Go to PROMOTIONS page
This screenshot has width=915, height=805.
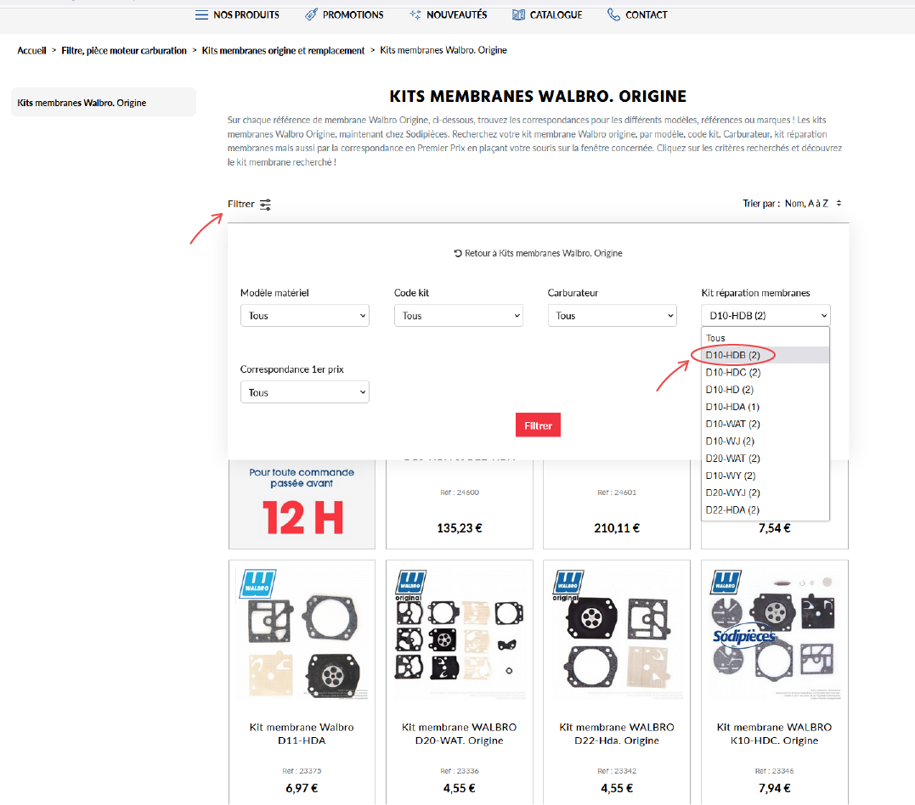click(353, 14)
